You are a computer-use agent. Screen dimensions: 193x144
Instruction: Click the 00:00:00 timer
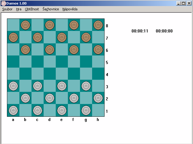click(164, 31)
